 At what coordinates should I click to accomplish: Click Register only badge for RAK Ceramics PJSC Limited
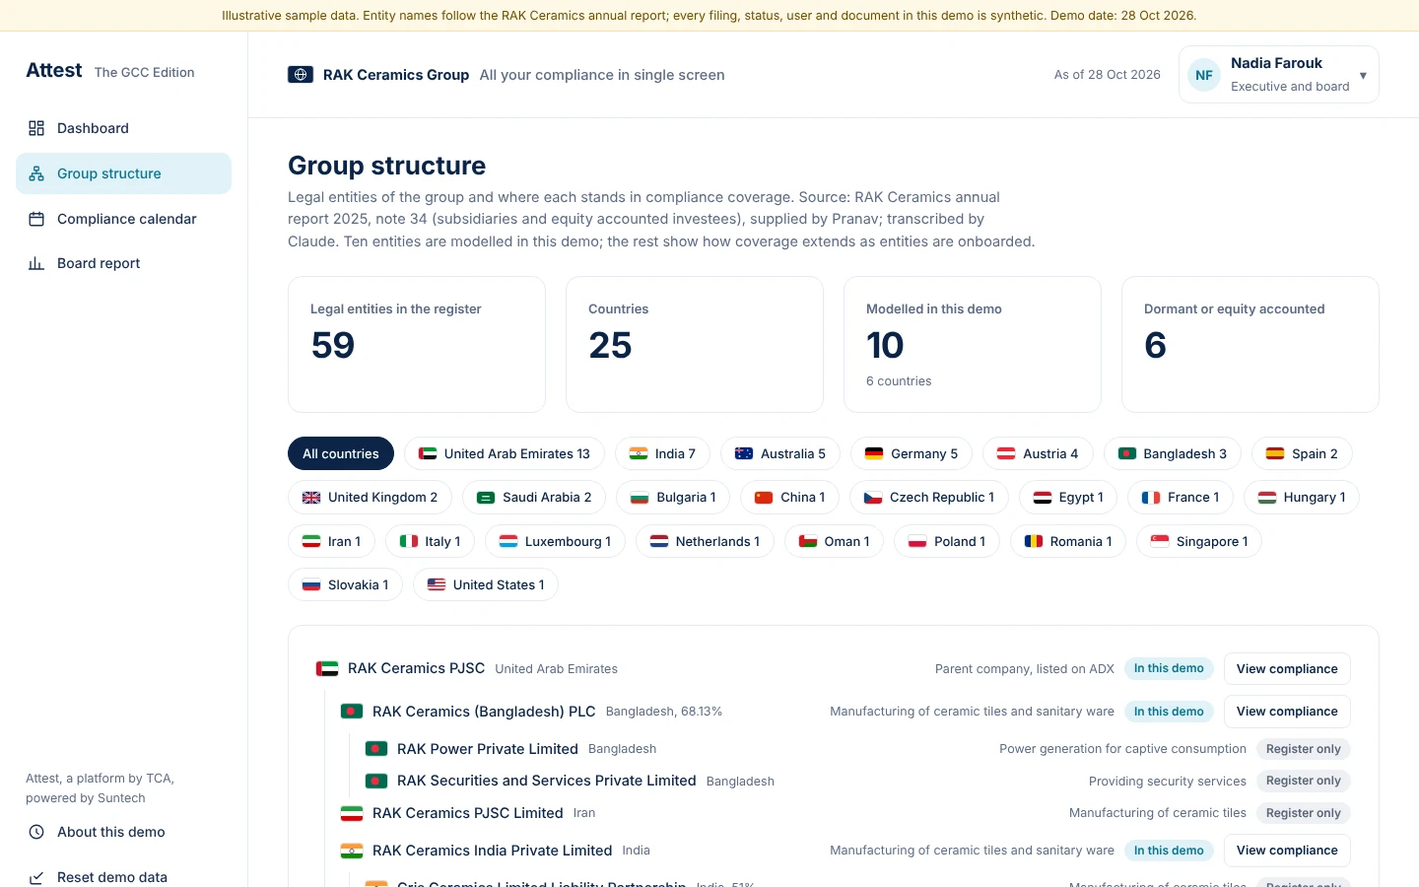coord(1303,813)
